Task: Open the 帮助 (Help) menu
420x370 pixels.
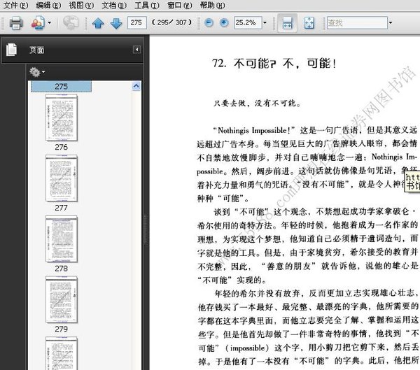Action: 211,5
